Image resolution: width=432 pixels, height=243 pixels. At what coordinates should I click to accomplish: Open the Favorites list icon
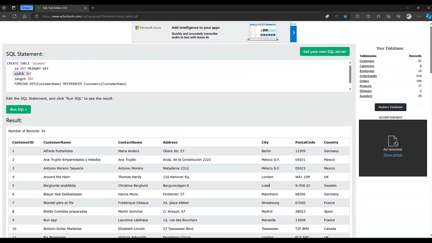pos(378,16)
